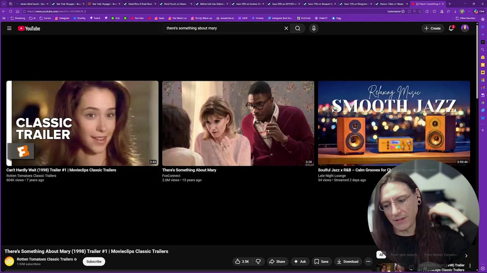Image resolution: width=487 pixels, height=273 pixels.
Task: Open Ai bookmarks folder
Action: [x=32, y=18]
